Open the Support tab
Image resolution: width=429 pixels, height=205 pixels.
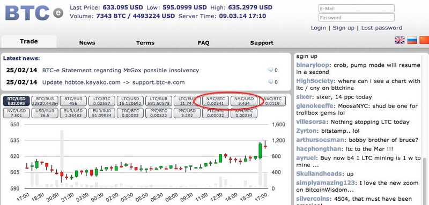[x=262, y=43]
